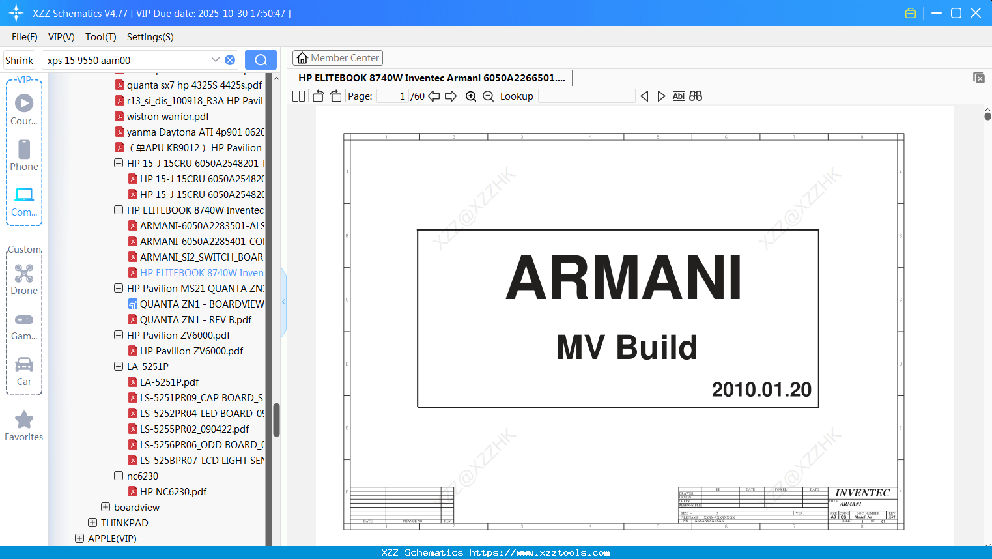This screenshot has height=559, width=992.
Task: Open the Settings(S) menu
Action: click(150, 37)
